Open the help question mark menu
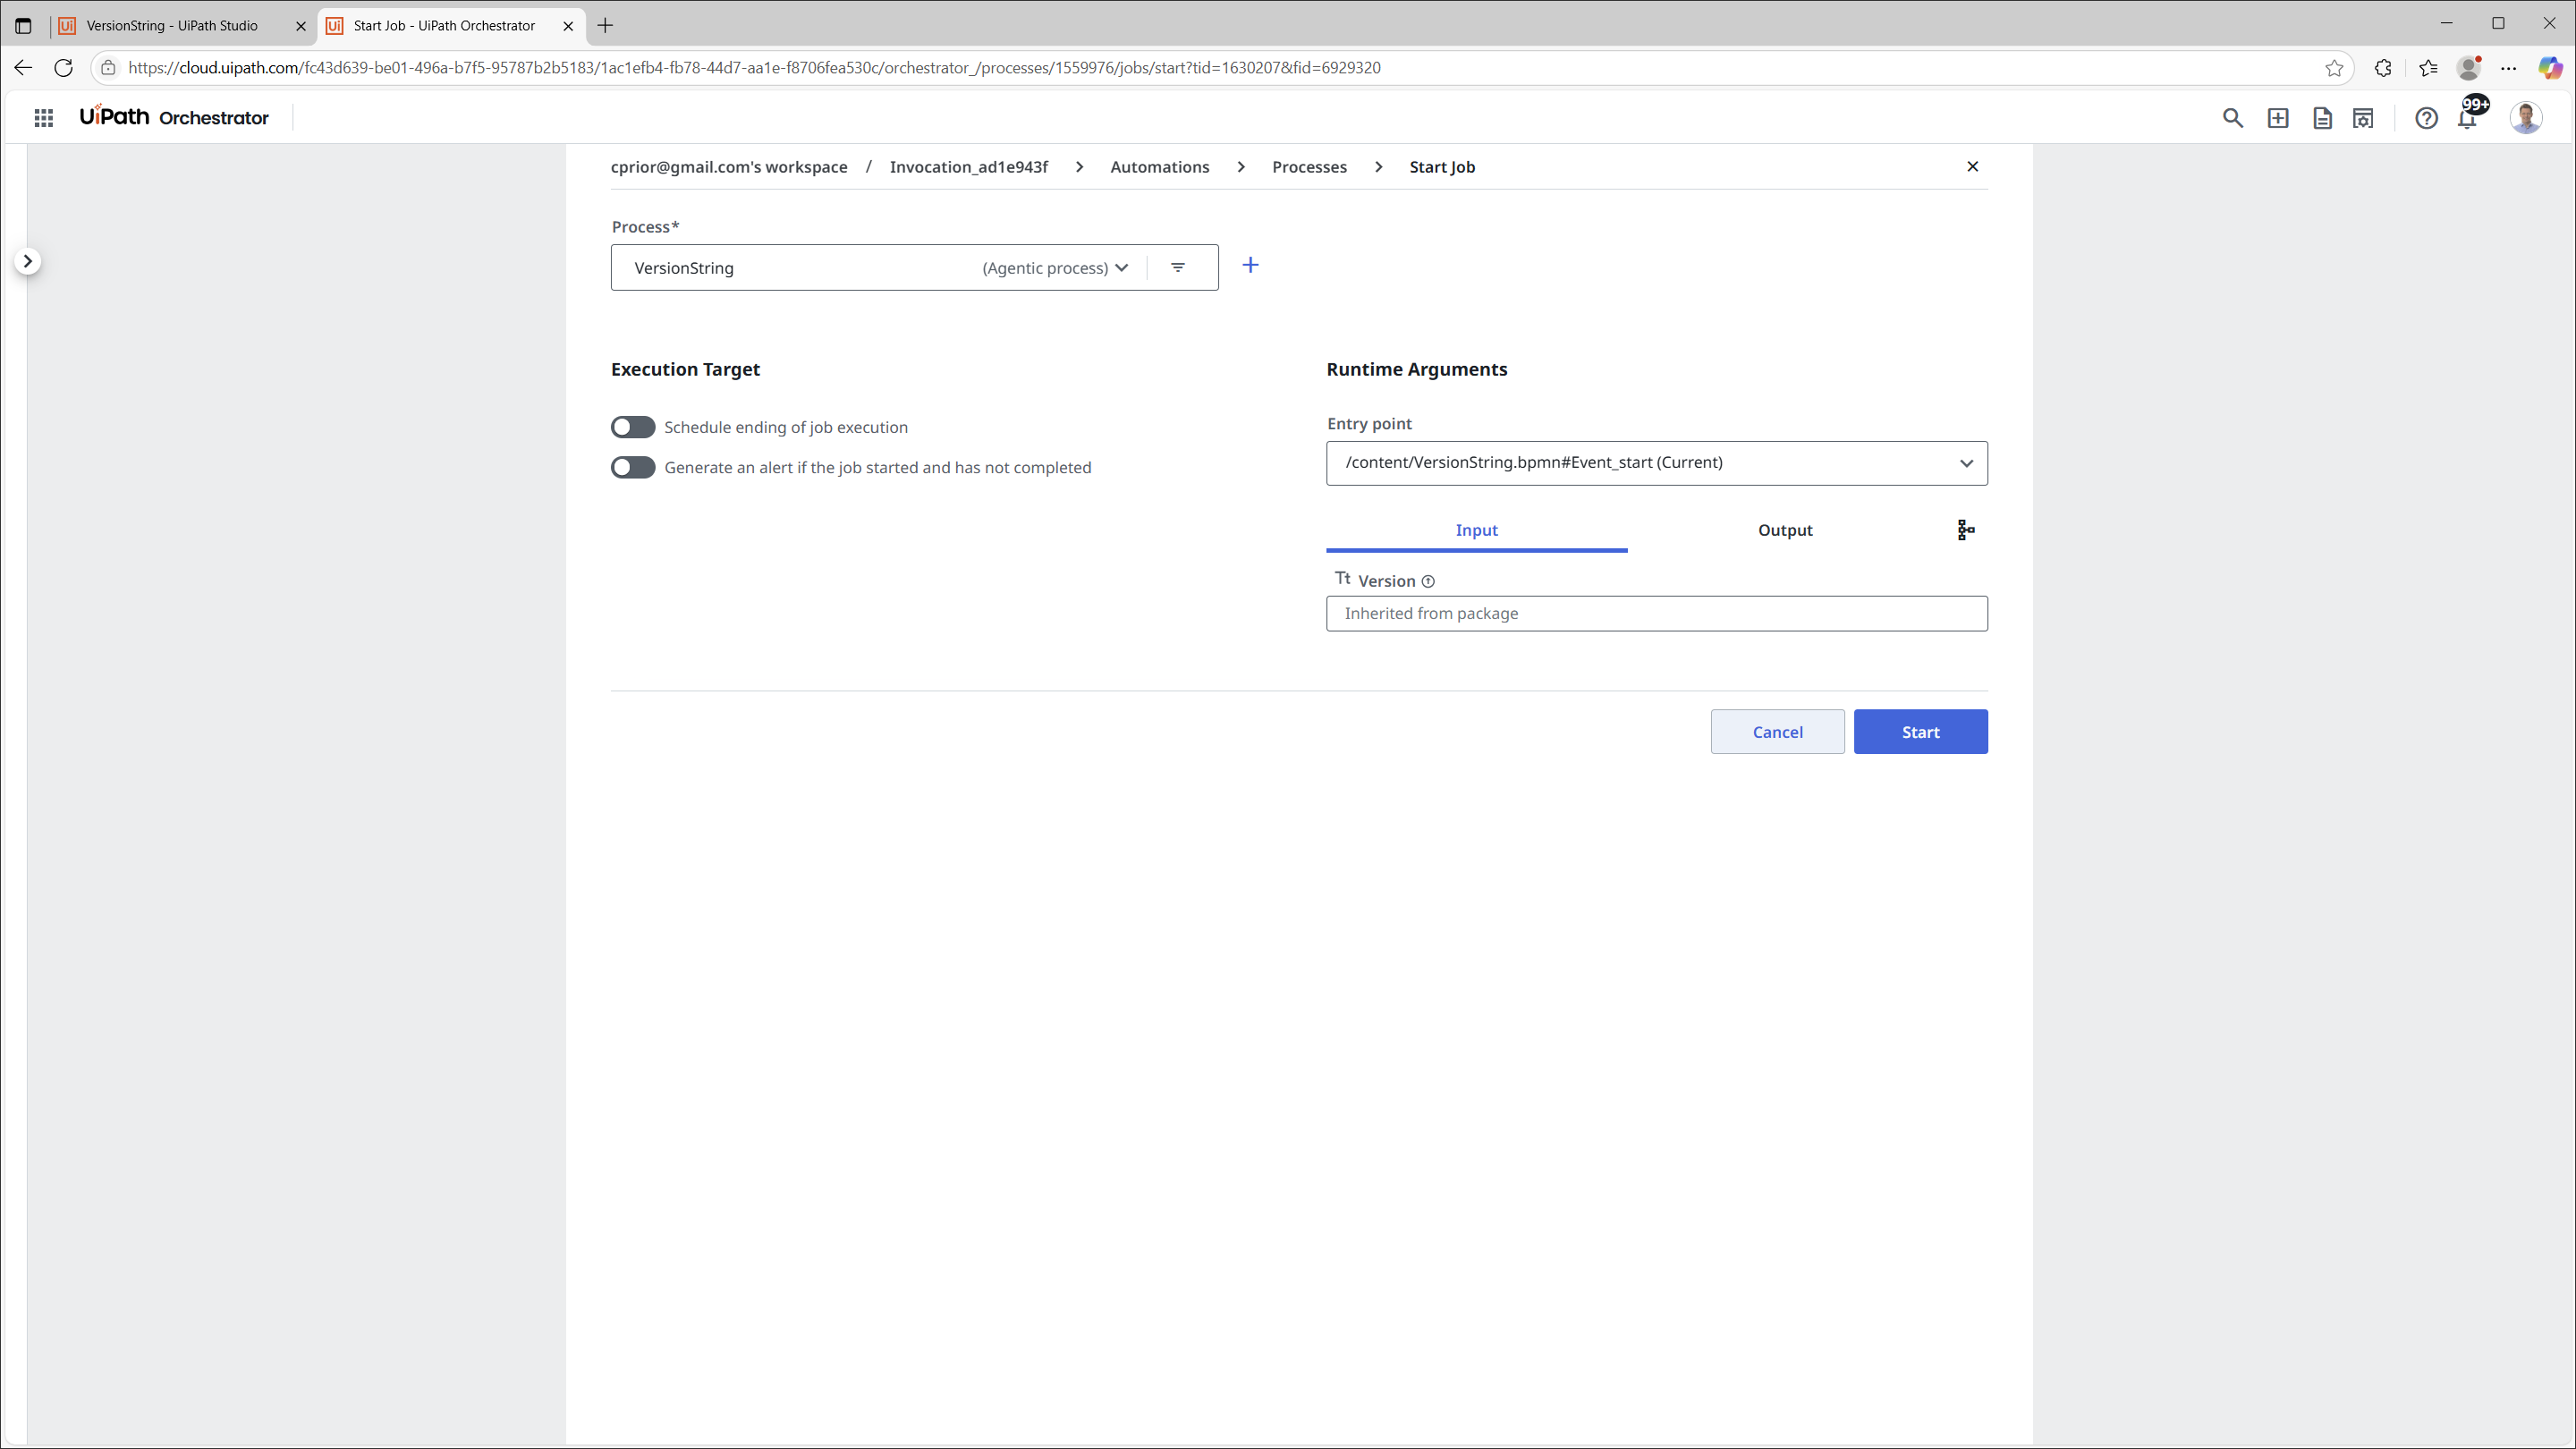The height and width of the screenshot is (1449, 2576). (2425, 118)
